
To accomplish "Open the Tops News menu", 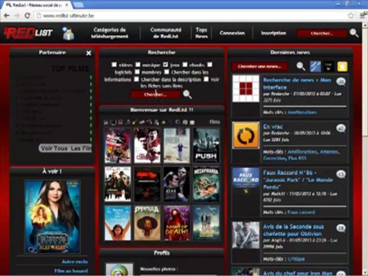I will click(x=201, y=33).
